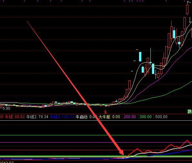The width and height of the screenshot is (192, 163).
Task: Click the green 300.00 level label
Action: pyautogui.click(x=146, y=117)
